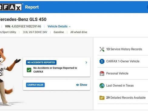Image resolution: width=148 pixels, height=111 pixels.
Task: Click the wrench and screwdriver service icon
Action: click(102, 49)
